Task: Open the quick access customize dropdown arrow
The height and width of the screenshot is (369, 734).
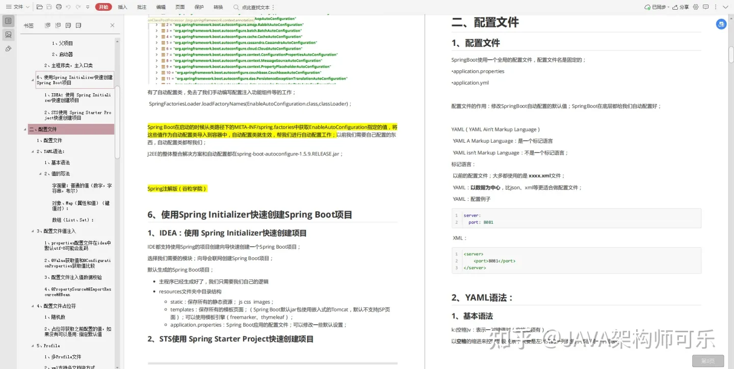Action: point(88,7)
